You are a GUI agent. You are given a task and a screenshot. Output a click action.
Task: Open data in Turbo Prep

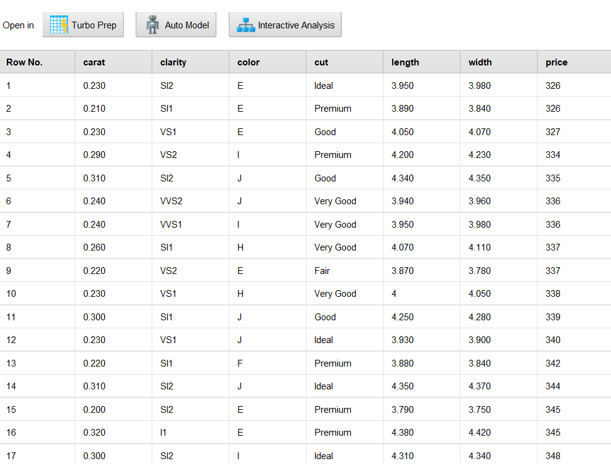click(x=83, y=25)
